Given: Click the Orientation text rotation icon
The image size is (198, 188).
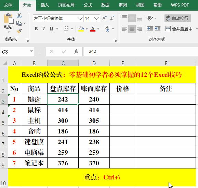Looking at the screenshot, I should 150,18.
